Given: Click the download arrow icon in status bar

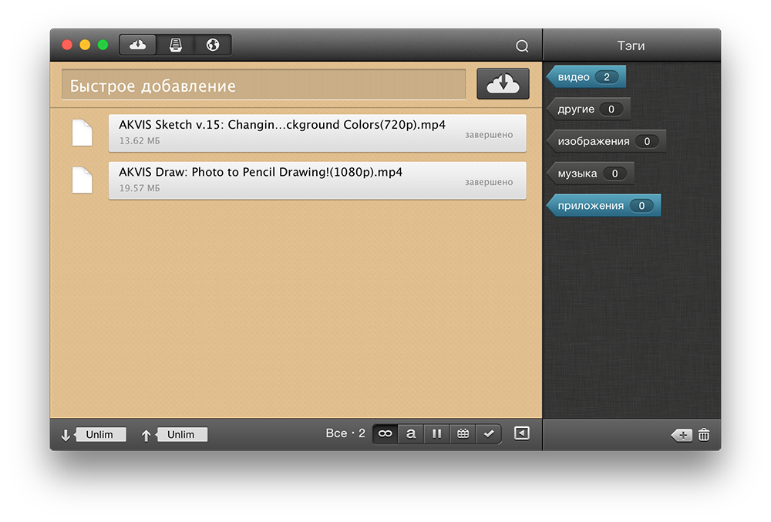Looking at the screenshot, I should point(66,435).
